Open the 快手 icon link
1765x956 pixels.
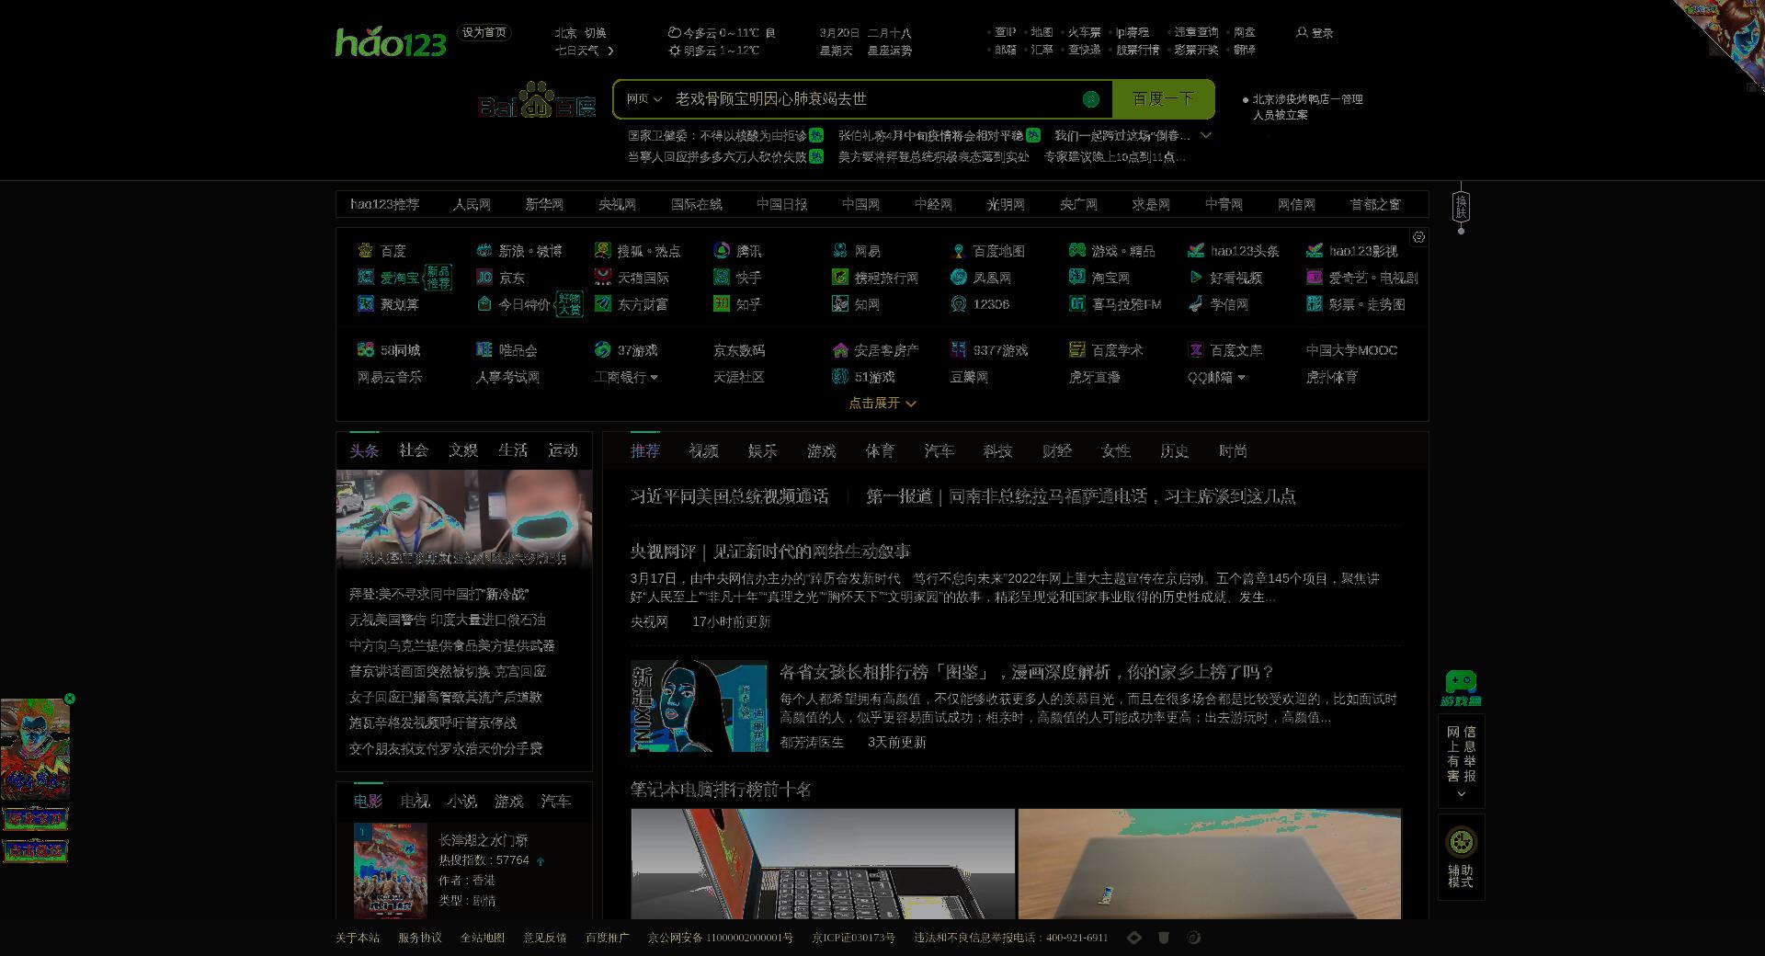tap(721, 277)
